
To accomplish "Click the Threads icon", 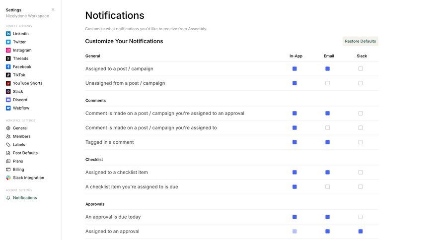I will [8, 59].
